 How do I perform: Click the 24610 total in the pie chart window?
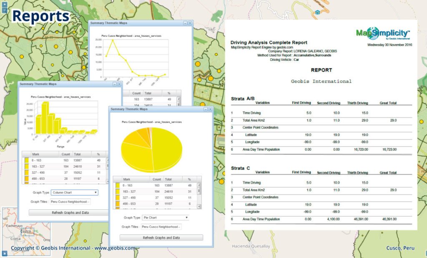pos(168,192)
